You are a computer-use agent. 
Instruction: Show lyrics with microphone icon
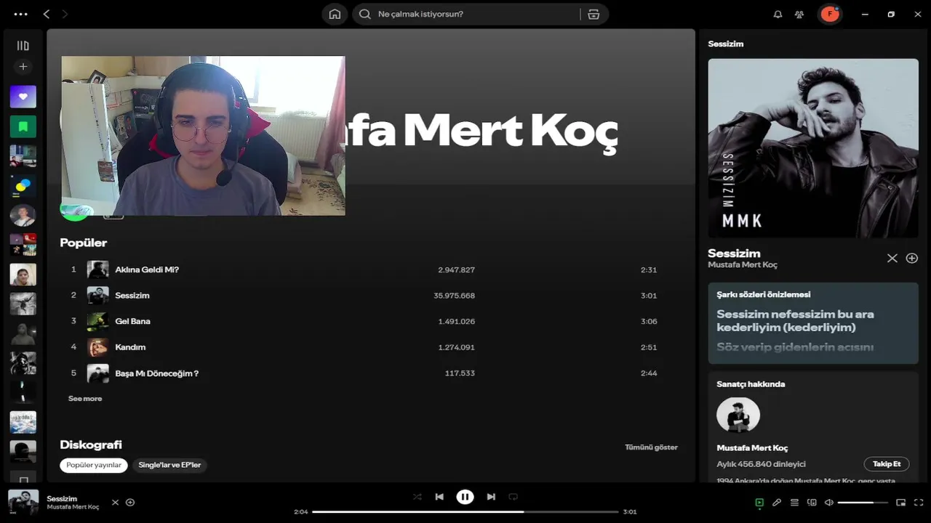tap(777, 503)
